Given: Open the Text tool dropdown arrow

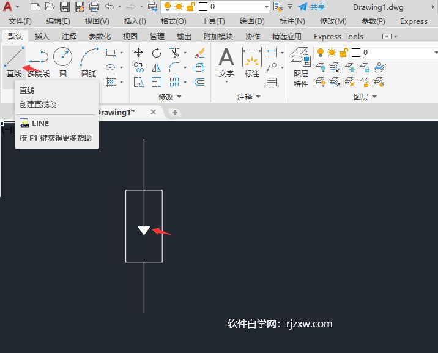Looking at the screenshot, I should click(x=226, y=82).
